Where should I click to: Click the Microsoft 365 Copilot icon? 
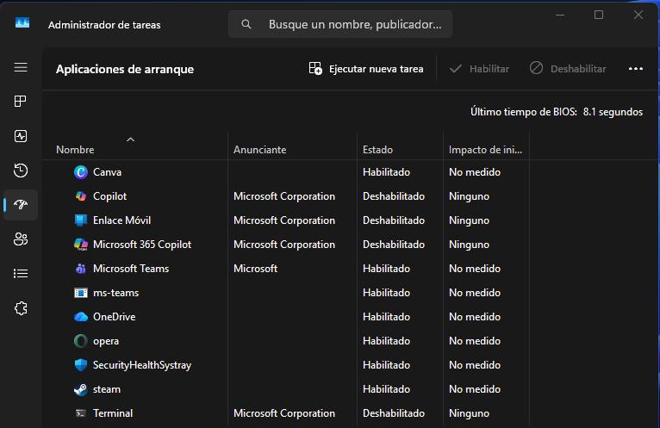point(80,245)
